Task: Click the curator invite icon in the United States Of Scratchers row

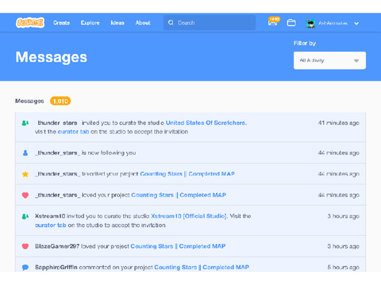Action: pos(25,123)
